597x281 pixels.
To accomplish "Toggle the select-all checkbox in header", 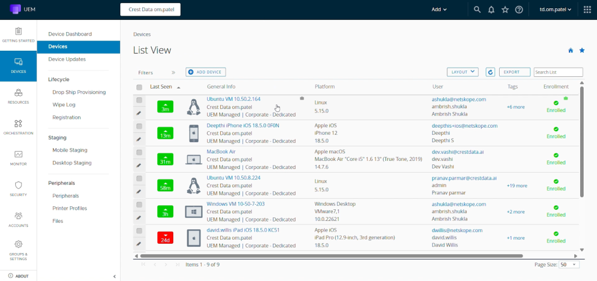I will coord(139,87).
